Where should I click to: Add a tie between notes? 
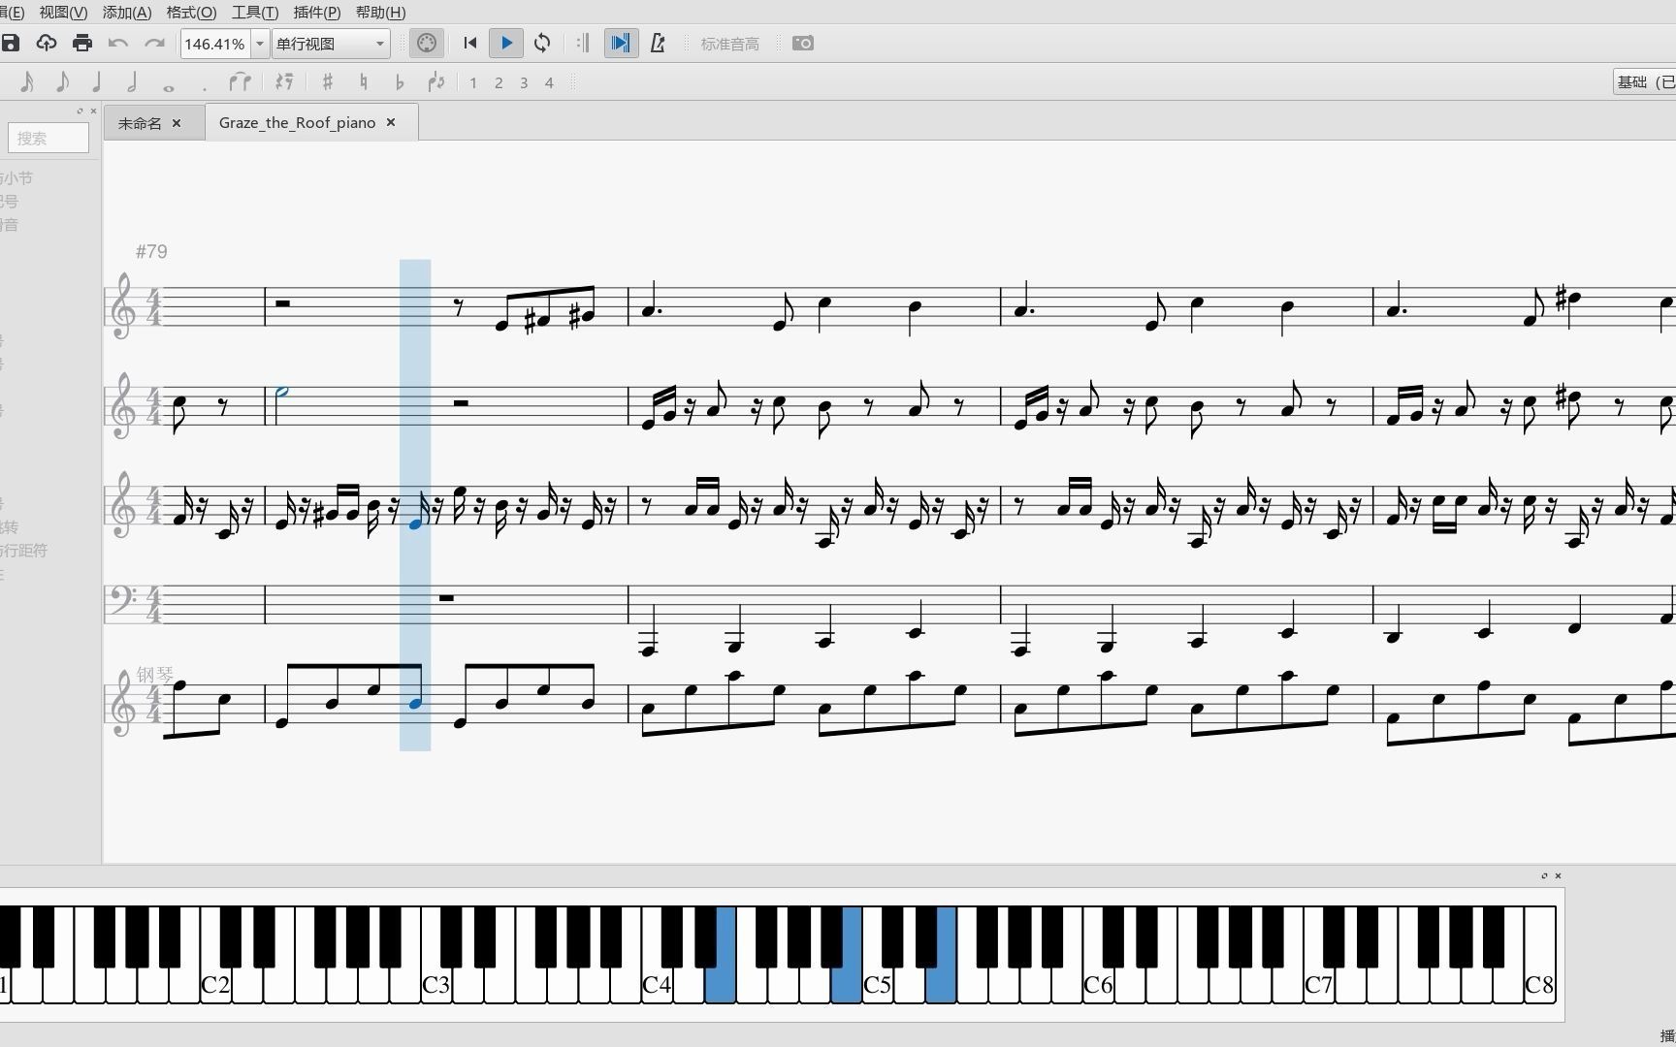pyautogui.click(x=240, y=82)
